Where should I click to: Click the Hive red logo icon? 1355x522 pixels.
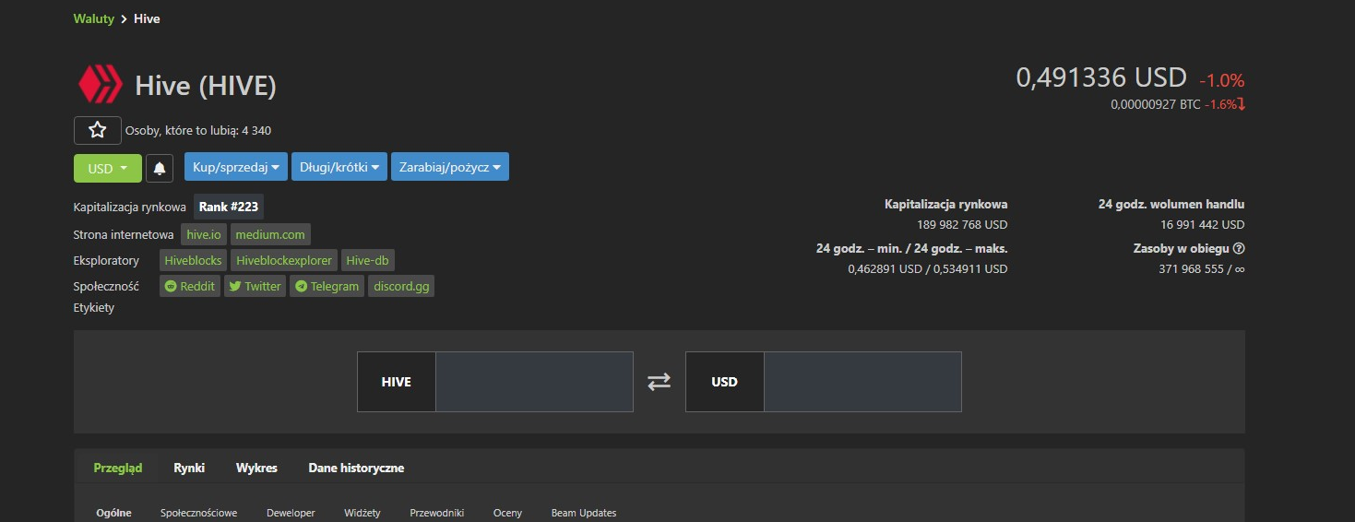[x=100, y=85]
